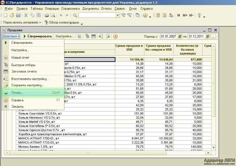Expand the search field dropdown arrow

coord(118,15)
